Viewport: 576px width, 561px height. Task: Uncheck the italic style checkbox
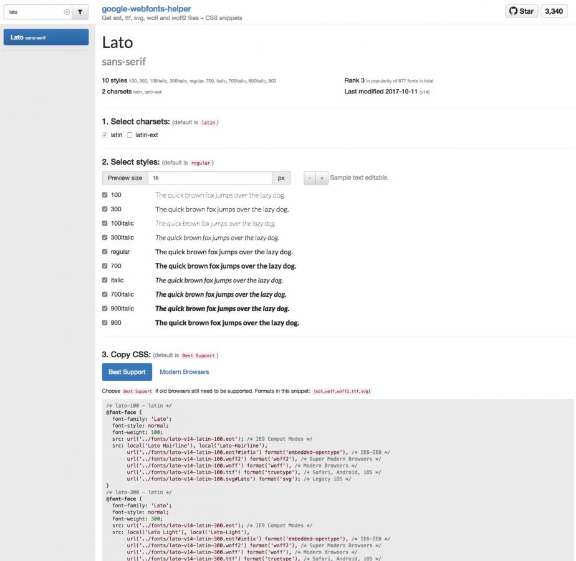105,280
